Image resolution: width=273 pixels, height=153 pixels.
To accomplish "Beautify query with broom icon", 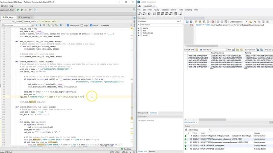I will coord(255,22).
